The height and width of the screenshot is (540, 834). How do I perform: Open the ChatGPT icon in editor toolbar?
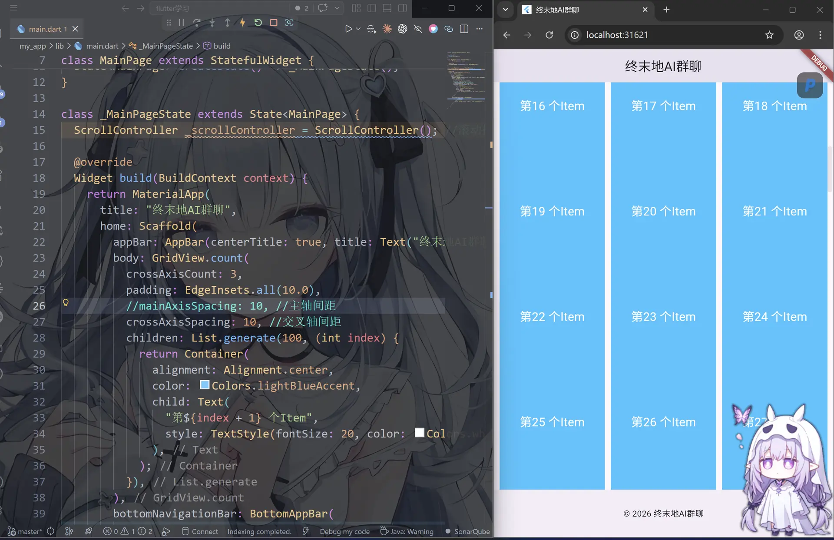coord(403,29)
